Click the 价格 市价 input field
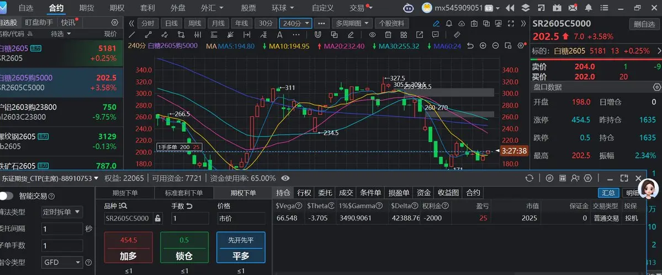Screen dimensions: 662x275 [x=241, y=218]
